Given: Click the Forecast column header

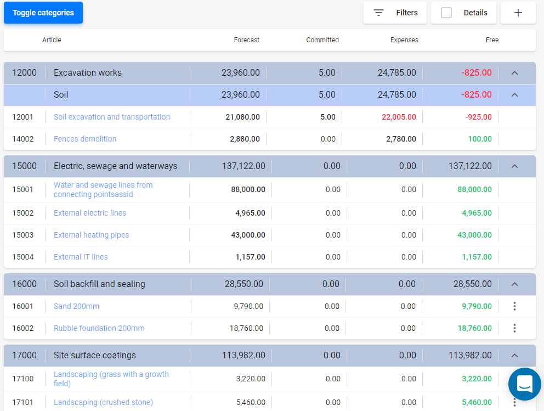Looking at the screenshot, I should [x=246, y=40].
